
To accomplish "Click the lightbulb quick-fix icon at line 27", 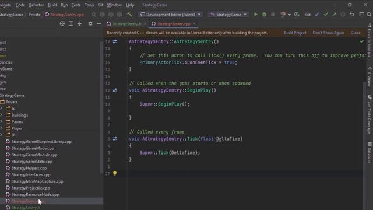I will click(115, 173).
